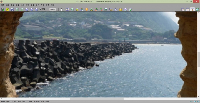Click the 2018-05-27 14:10:22 date text

(x=41, y=102)
